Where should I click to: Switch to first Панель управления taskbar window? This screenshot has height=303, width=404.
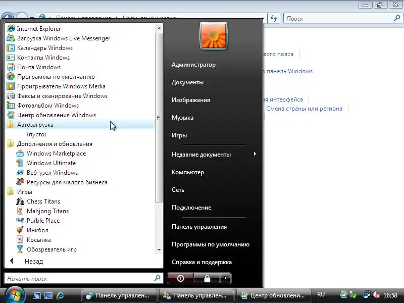point(119,295)
